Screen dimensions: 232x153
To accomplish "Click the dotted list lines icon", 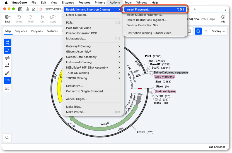I will tap(7, 88).
